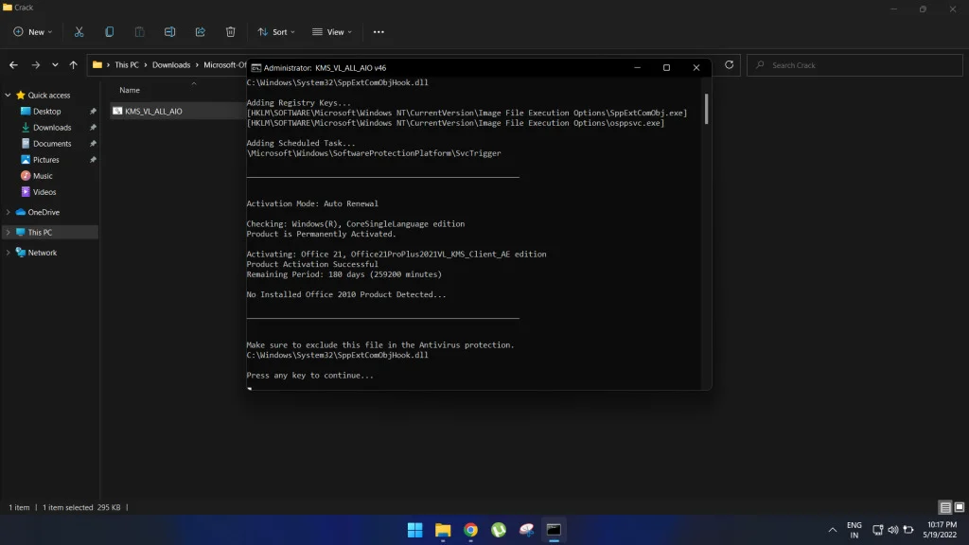Screen dimensions: 969x545
Task: Open the See more ellipsis menu
Action: [x=379, y=32]
